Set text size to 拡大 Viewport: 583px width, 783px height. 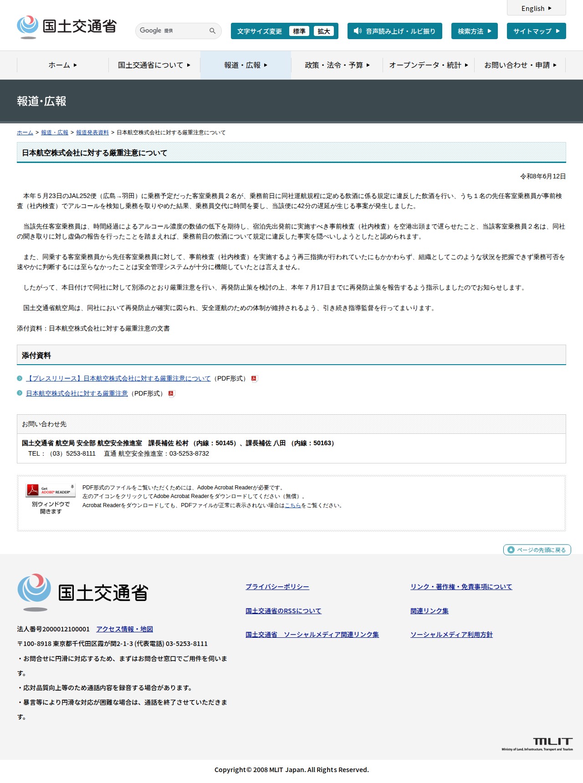(x=324, y=31)
